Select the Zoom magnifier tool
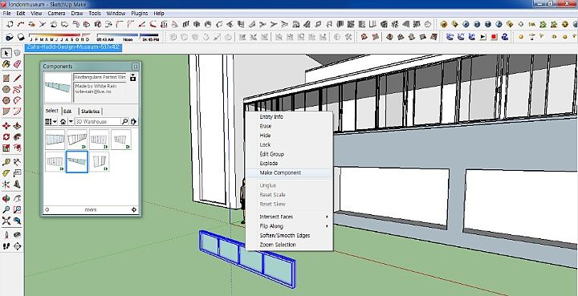 [x=6, y=210]
